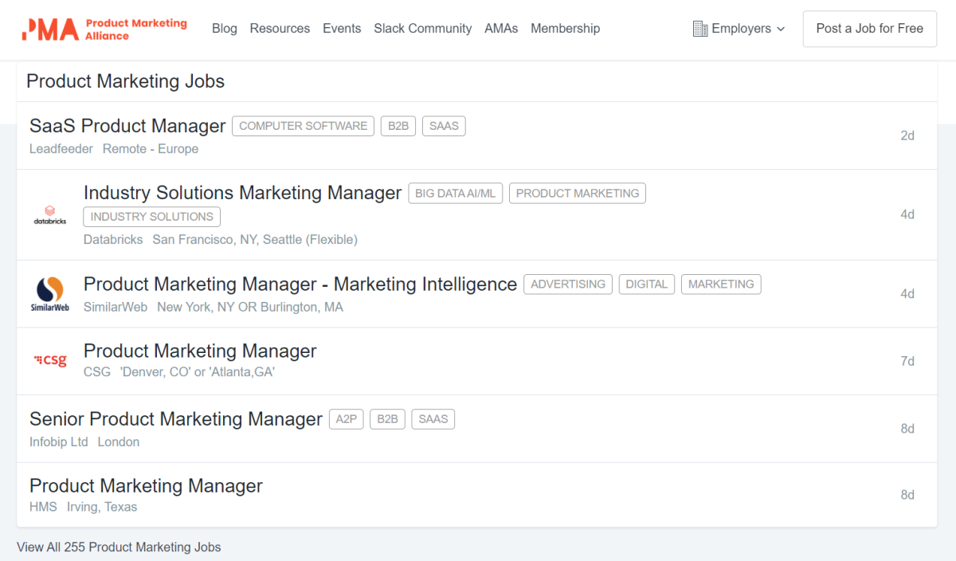Click the Remote - Europe location
The height and width of the screenshot is (561, 956).
151,149
